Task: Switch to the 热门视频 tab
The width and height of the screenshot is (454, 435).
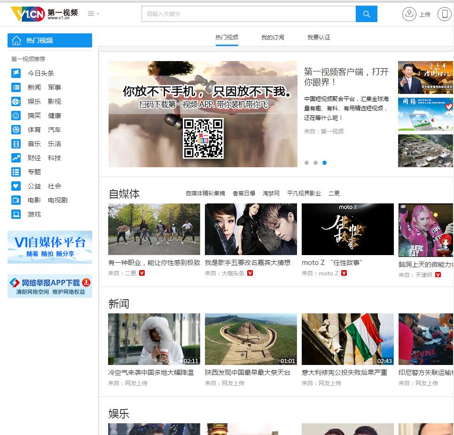Action: tap(227, 37)
